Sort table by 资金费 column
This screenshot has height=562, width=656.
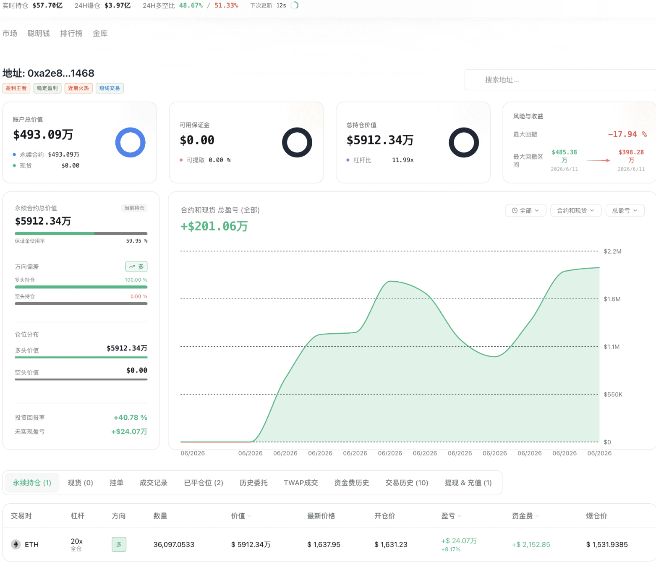(x=525, y=516)
